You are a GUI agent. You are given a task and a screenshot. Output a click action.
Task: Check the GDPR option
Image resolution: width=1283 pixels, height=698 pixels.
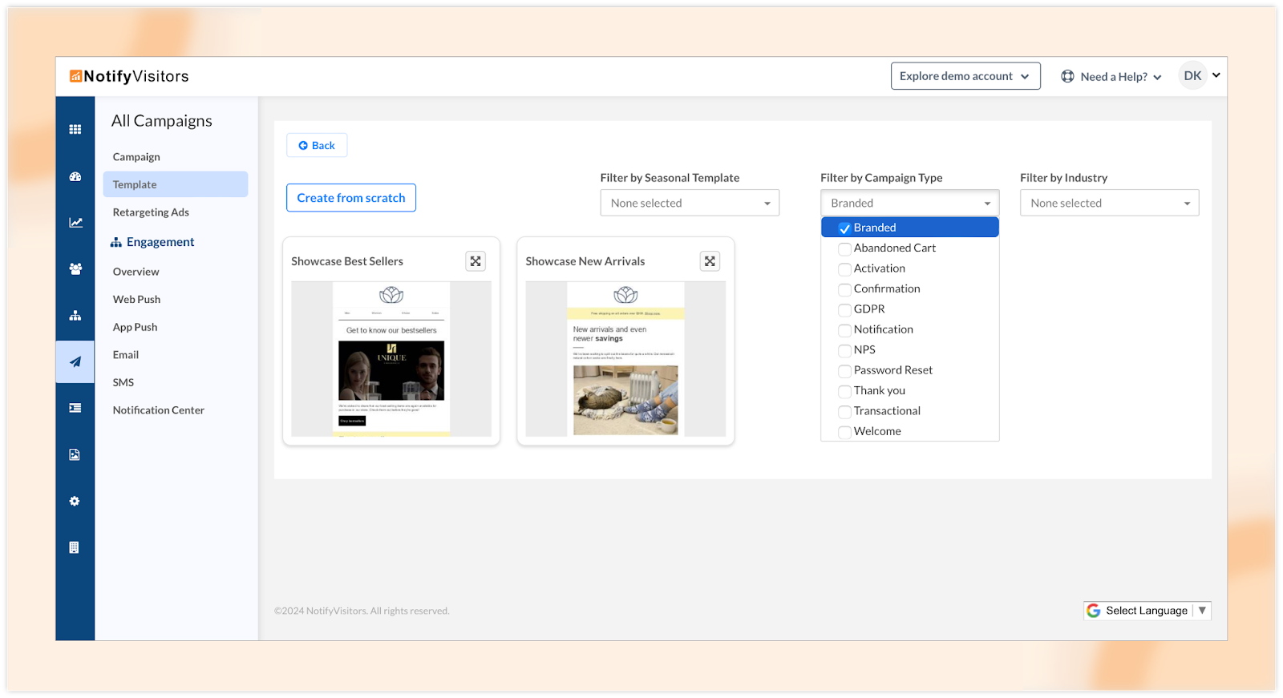844,310
